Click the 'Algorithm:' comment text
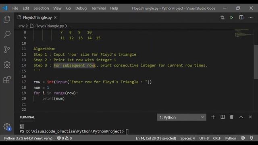 45,49
